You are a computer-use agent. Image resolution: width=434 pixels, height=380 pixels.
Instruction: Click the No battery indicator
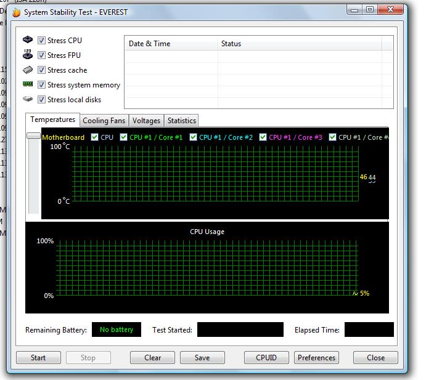pos(117,329)
